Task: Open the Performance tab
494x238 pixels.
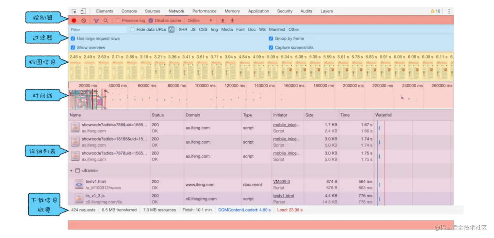Action: click(x=204, y=11)
